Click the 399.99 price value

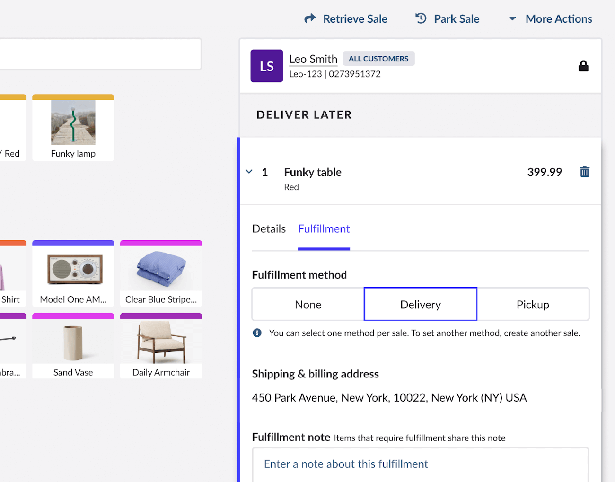point(545,172)
